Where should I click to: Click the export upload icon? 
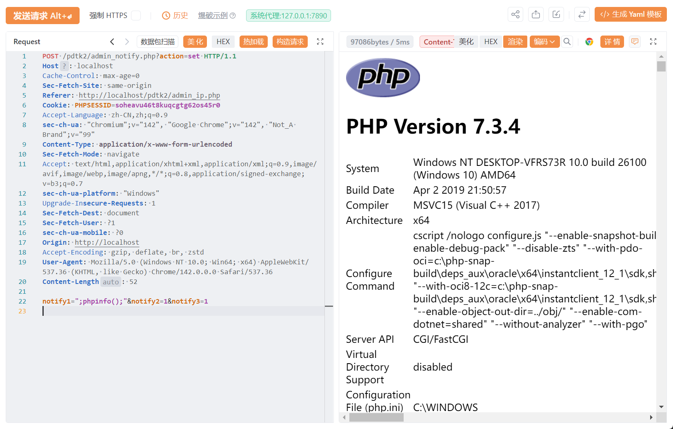click(x=536, y=15)
